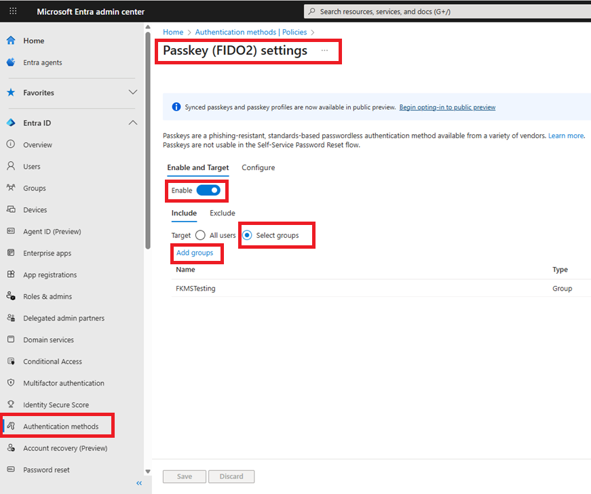Choose the Select groups radio button

click(247, 235)
